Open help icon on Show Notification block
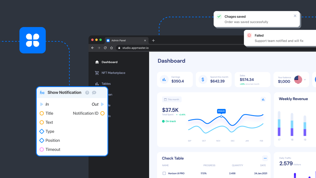The image size is (316, 178). [87, 93]
